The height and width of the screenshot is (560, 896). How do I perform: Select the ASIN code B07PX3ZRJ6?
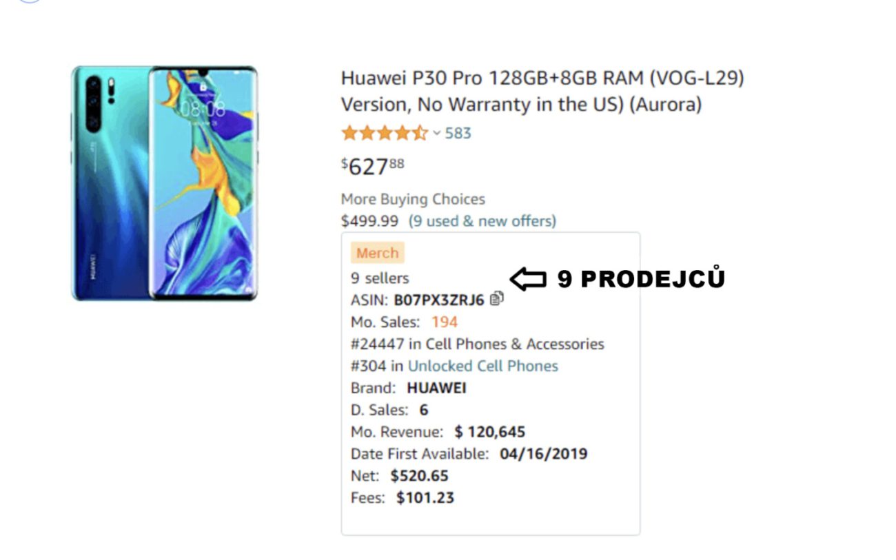click(x=439, y=300)
